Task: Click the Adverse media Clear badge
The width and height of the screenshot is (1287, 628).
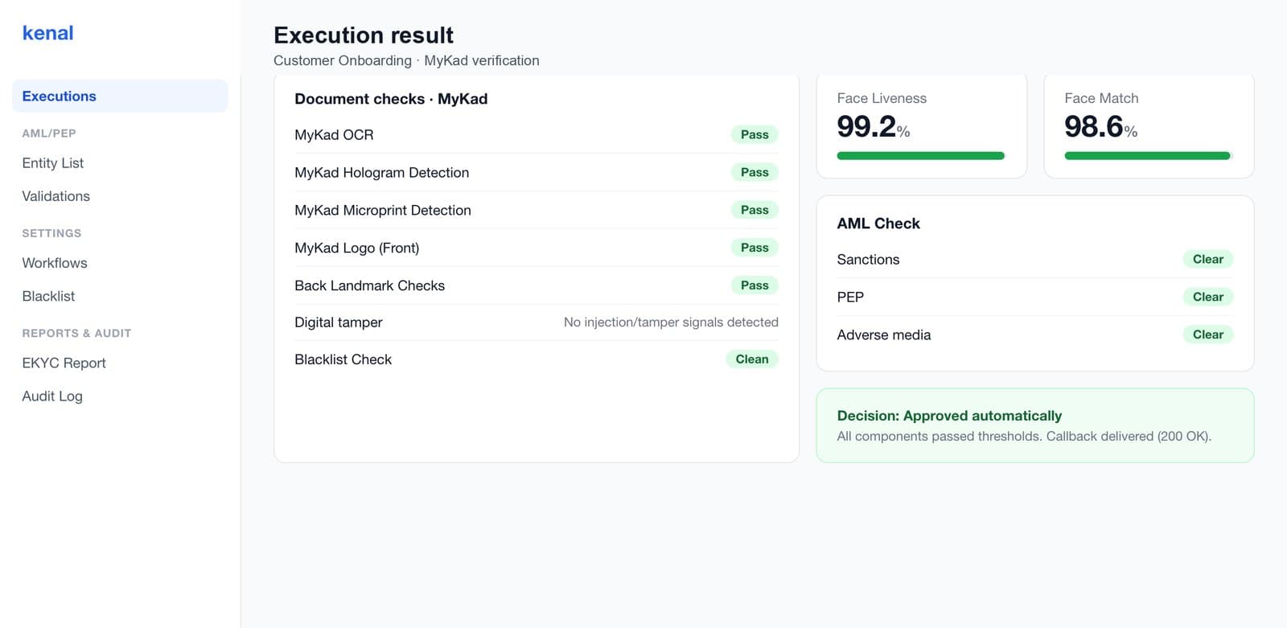Action: (1208, 335)
